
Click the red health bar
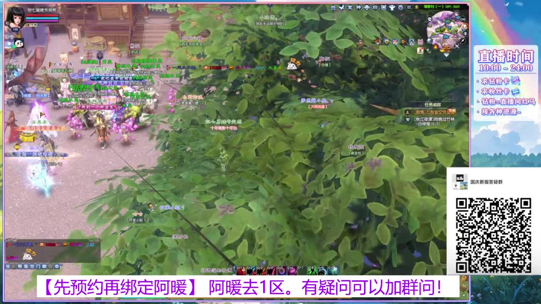[42, 16]
